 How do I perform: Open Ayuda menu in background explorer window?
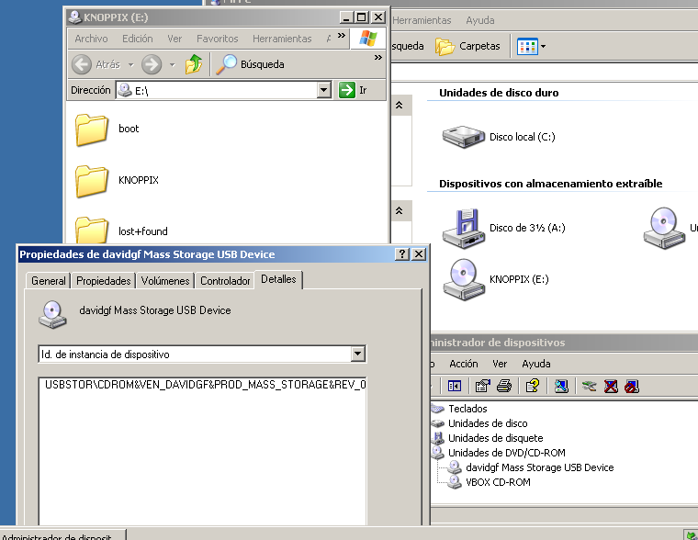(479, 20)
